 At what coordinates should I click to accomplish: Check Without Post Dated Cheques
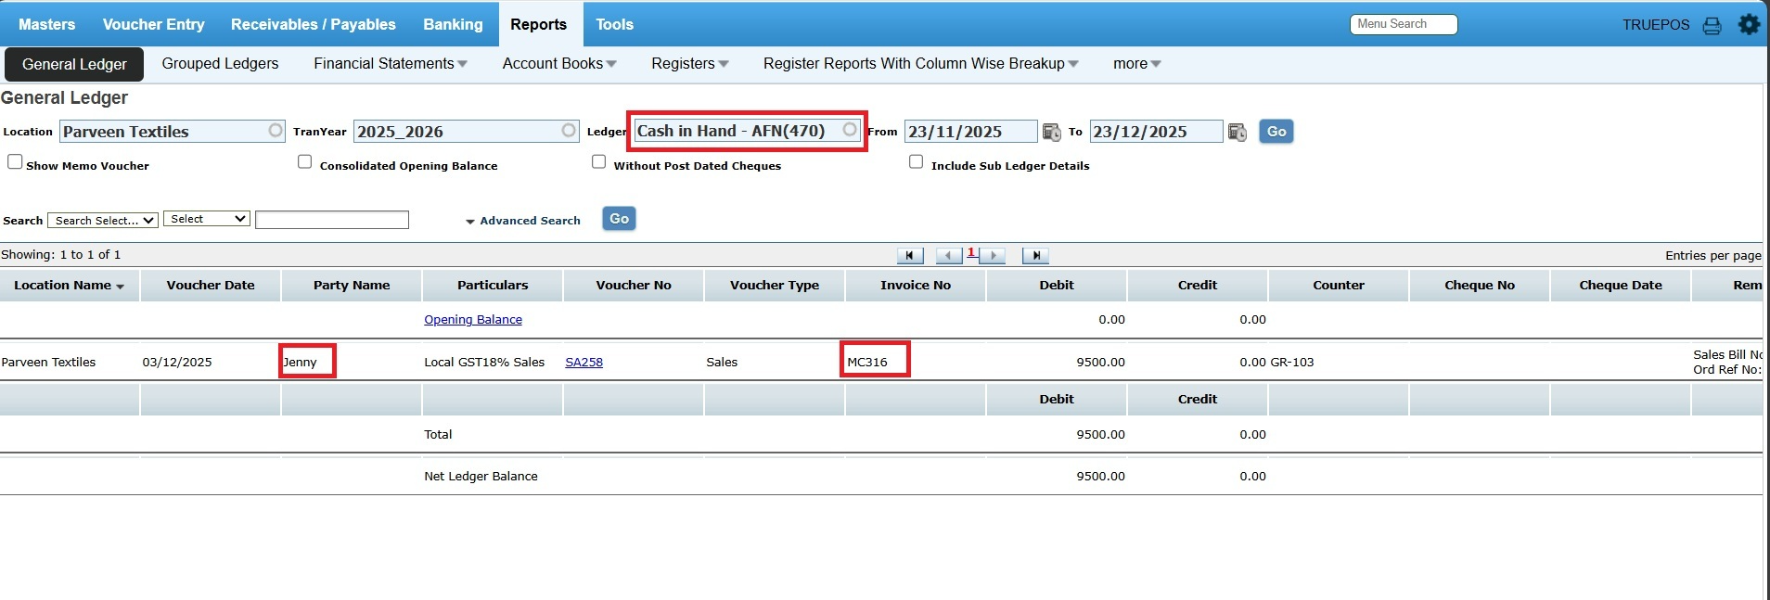(598, 161)
